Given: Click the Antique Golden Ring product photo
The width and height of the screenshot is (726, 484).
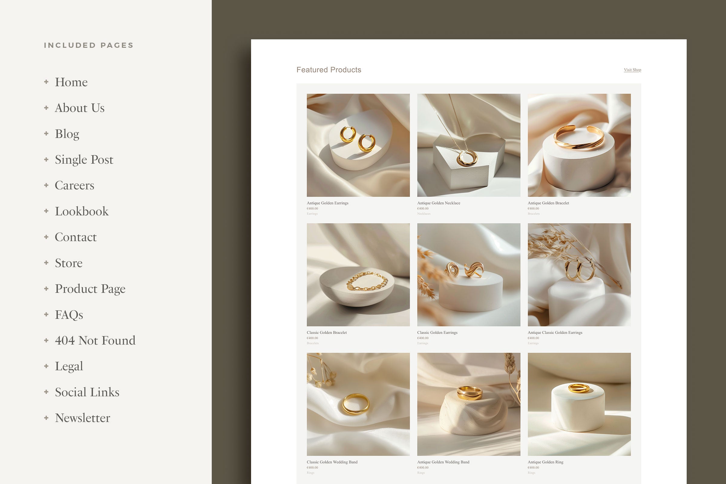Looking at the screenshot, I should click(x=579, y=404).
